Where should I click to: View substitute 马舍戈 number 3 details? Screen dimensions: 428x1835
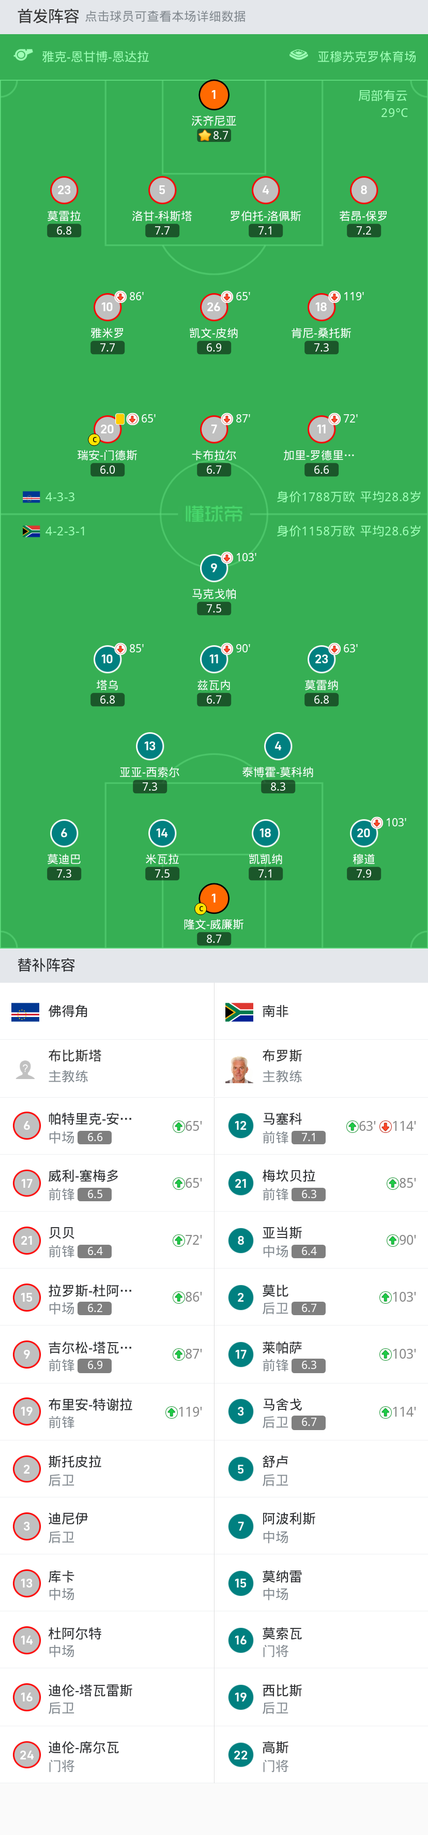pos(322,1412)
